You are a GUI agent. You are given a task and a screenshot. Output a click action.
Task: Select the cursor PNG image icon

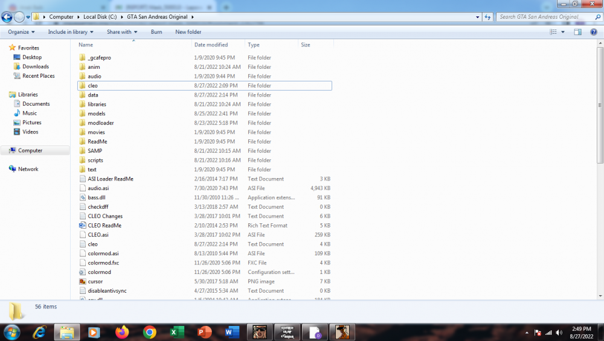pyautogui.click(x=82, y=281)
